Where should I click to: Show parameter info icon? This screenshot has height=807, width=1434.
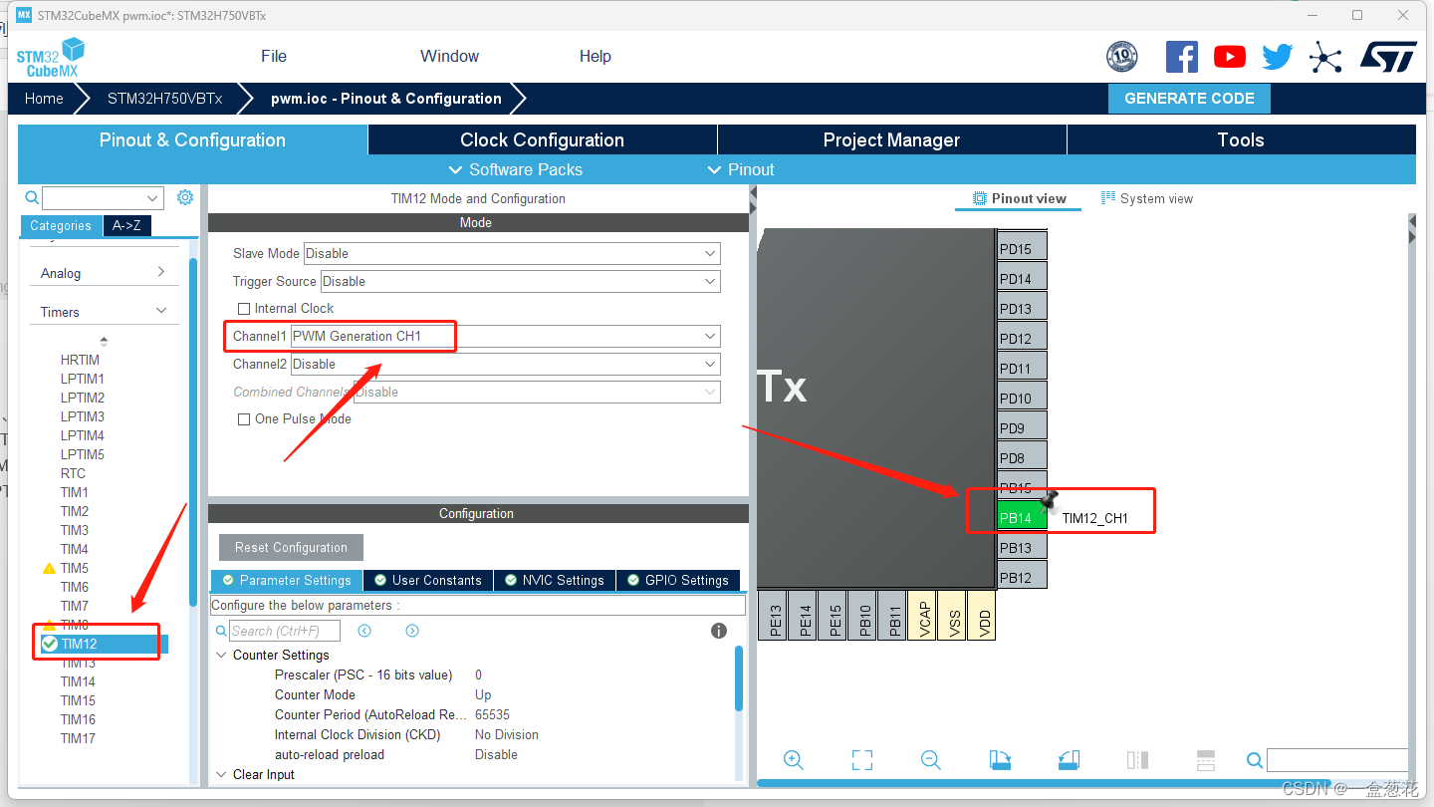pos(719,631)
